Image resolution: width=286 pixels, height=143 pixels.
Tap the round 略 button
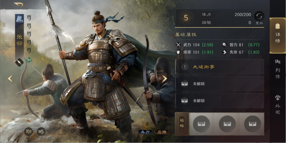(41, 132)
